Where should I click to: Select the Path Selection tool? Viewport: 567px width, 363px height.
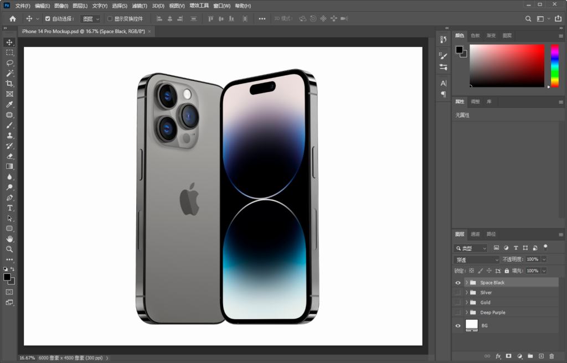tap(9, 219)
